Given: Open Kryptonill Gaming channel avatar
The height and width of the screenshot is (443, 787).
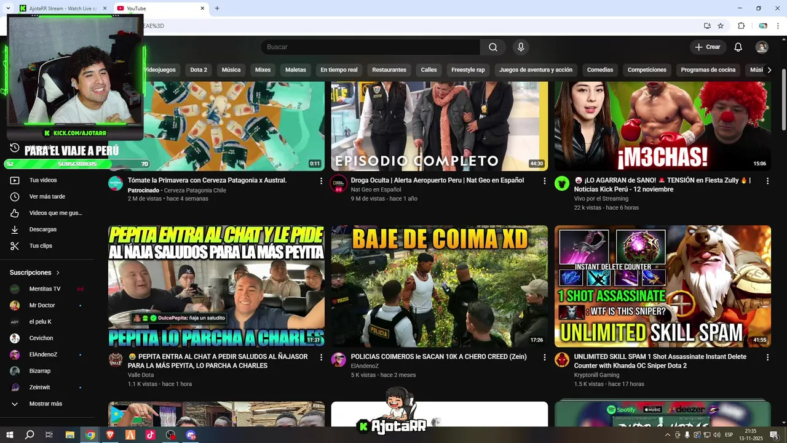Looking at the screenshot, I should click(x=562, y=359).
